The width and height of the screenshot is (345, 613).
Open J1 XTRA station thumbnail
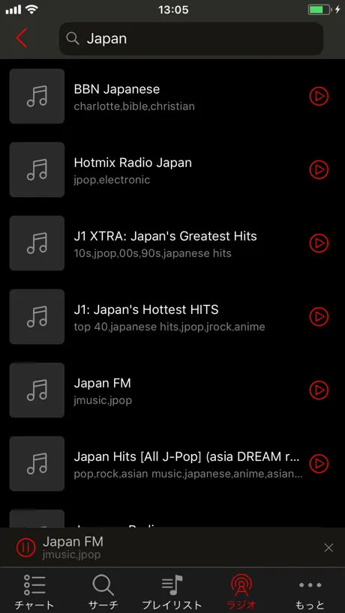[x=37, y=243]
